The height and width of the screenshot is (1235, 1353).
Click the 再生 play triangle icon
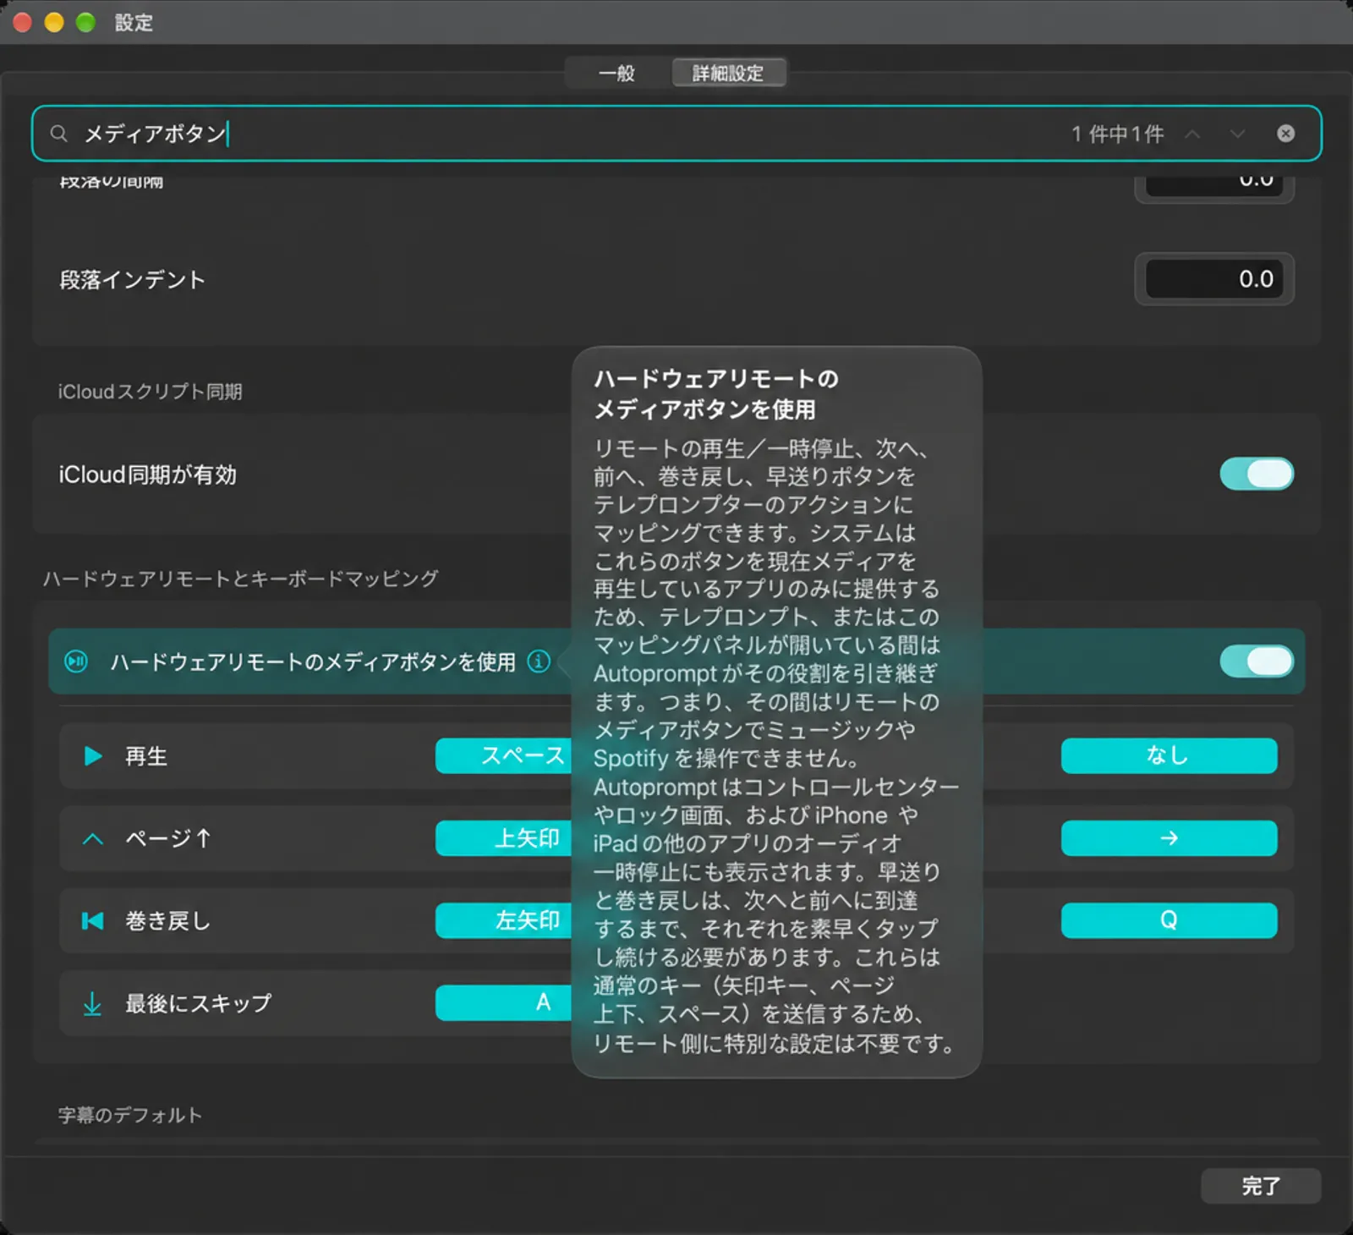pyautogui.click(x=93, y=756)
